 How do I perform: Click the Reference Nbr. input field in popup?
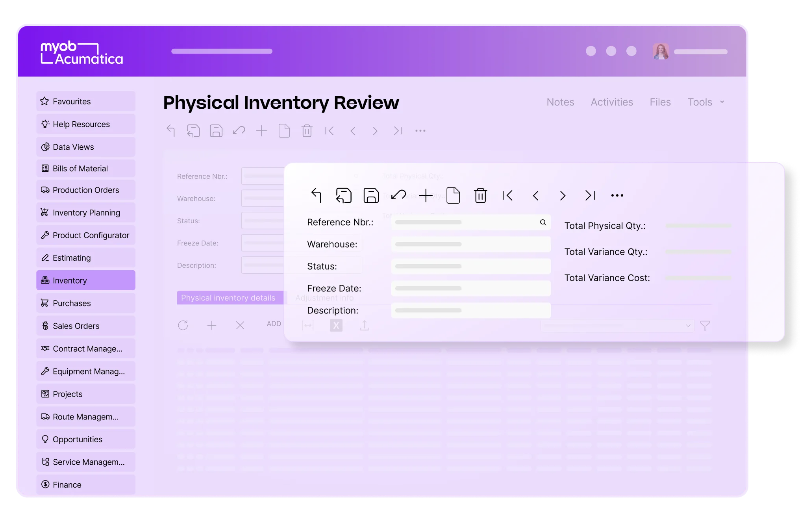(471, 222)
